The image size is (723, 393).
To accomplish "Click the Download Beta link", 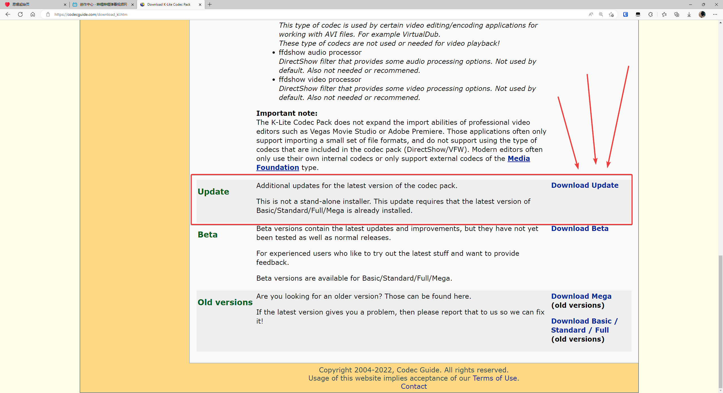I will [x=580, y=228].
